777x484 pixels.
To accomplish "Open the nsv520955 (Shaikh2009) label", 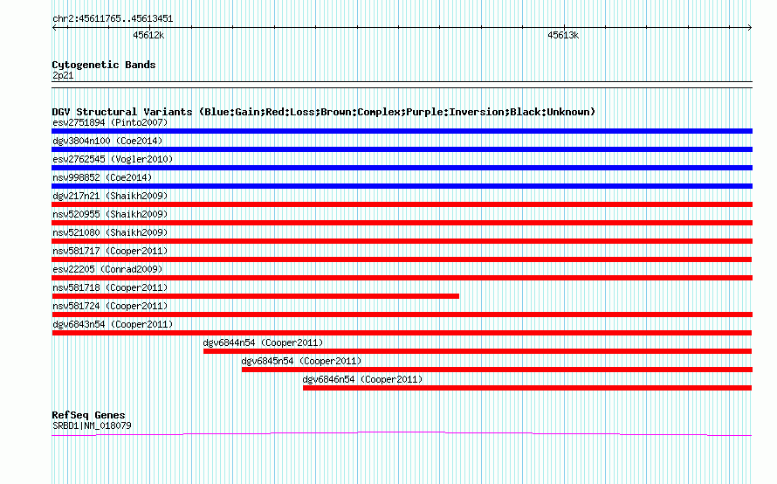I will click(110, 214).
